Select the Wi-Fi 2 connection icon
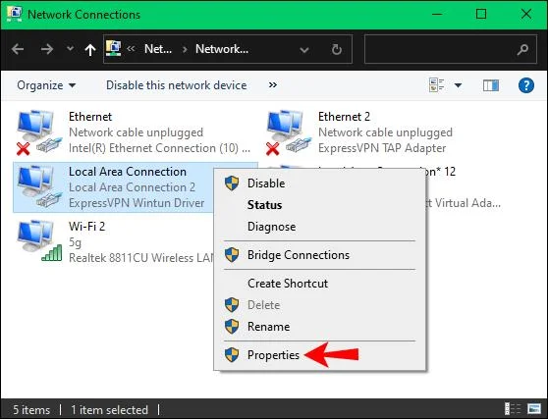 (x=39, y=241)
